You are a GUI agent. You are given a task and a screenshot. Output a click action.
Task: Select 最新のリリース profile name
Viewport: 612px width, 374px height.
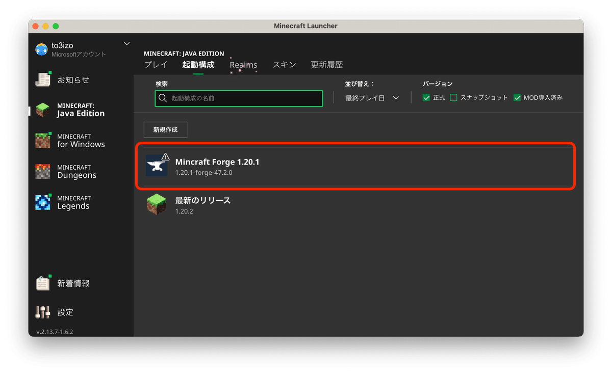(x=203, y=200)
